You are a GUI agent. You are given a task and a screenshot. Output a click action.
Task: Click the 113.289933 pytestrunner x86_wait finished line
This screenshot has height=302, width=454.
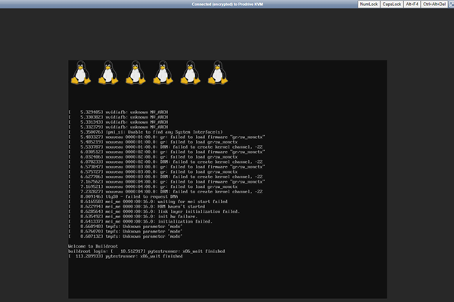click(x=126, y=257)
